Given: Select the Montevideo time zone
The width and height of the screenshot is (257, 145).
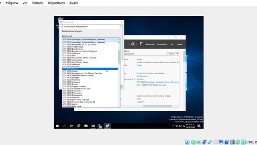Looking at the screenshot, I should 90,93.
